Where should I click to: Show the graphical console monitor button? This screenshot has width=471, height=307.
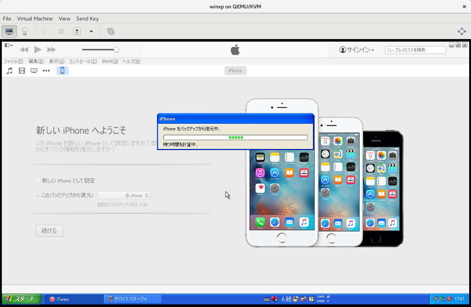click(9, 31)
